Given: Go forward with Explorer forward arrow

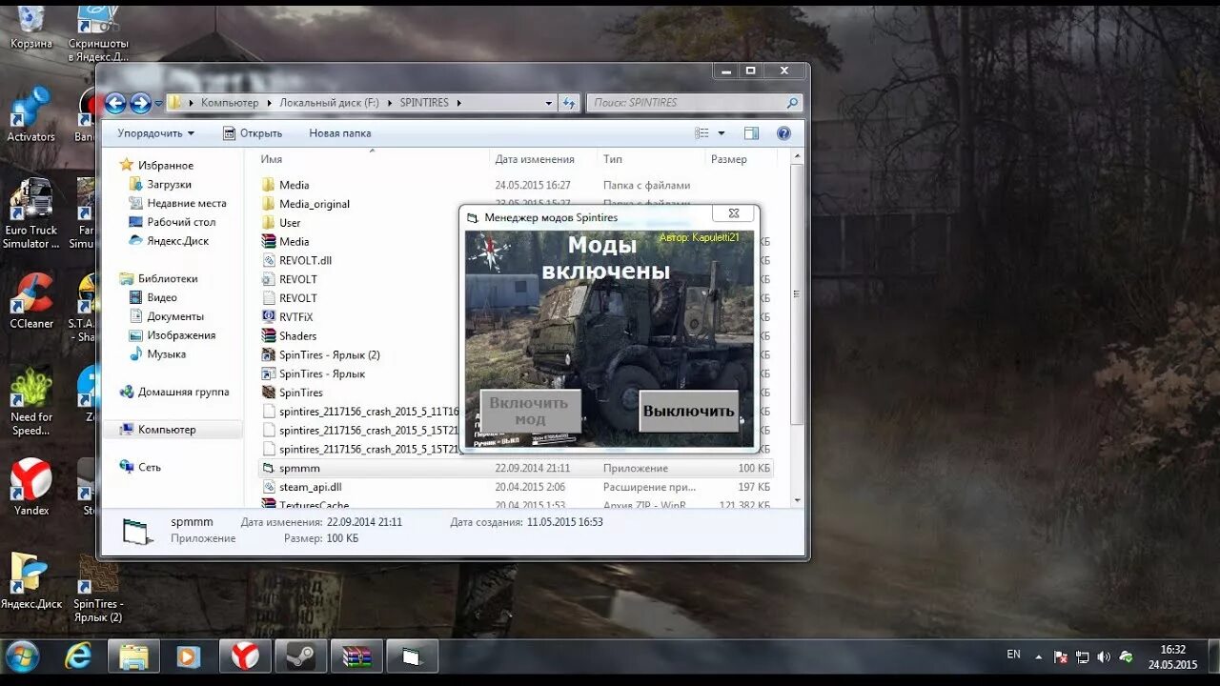Looking at the screenshot, I should point(140,103).
